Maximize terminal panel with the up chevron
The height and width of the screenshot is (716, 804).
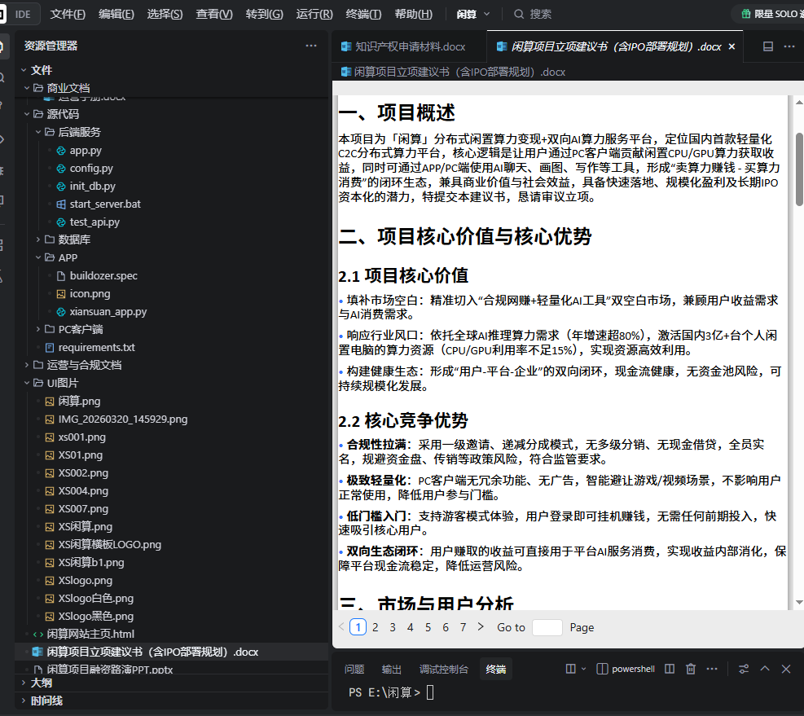point(765,669)
